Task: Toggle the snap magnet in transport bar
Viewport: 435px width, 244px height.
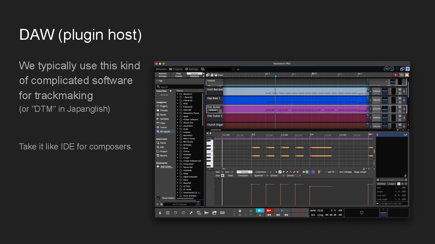Action: coord(240,211)
